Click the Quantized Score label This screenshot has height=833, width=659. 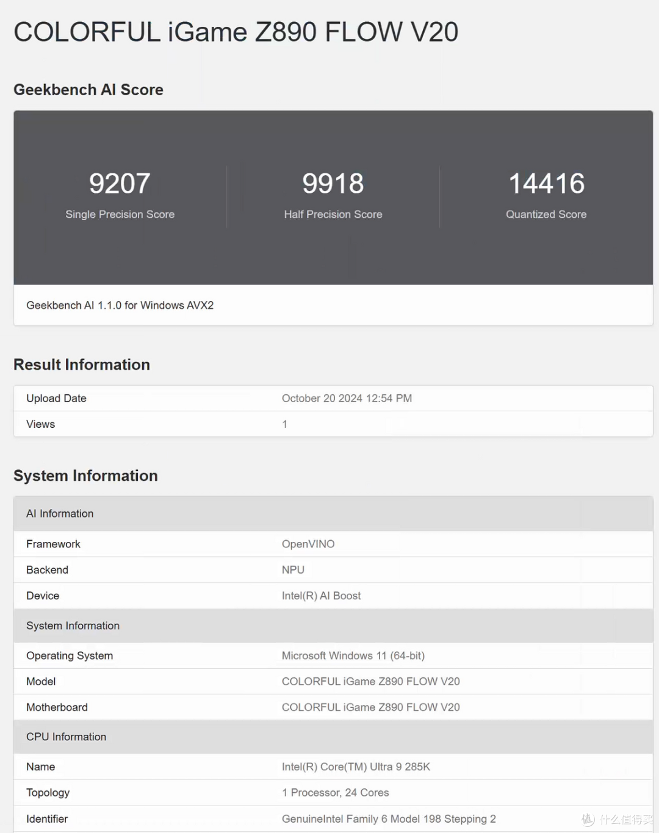click(546, 214)
